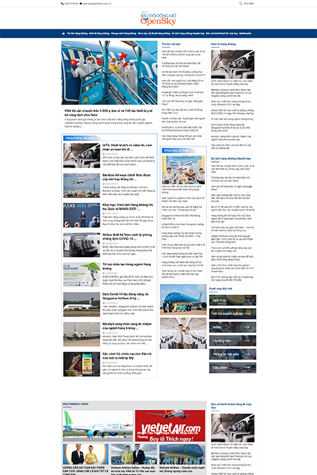Click arrow on the Video category banner

[x=248, y=327]
